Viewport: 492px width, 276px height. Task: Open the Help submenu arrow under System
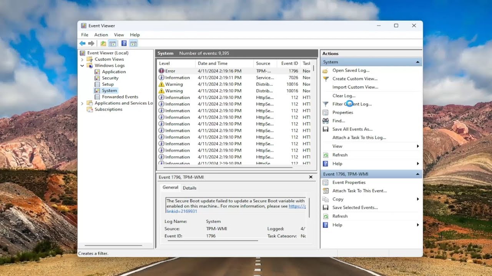[x=418, y=164]
